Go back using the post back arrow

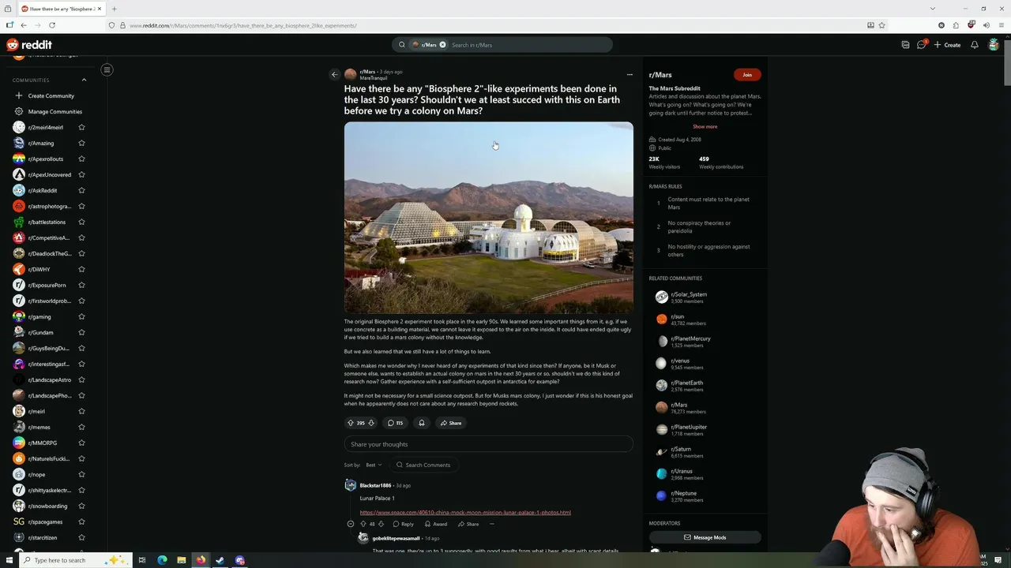[x=334, y=75]
